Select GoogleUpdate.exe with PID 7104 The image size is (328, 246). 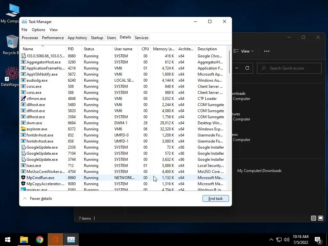[x=123, y=153]
